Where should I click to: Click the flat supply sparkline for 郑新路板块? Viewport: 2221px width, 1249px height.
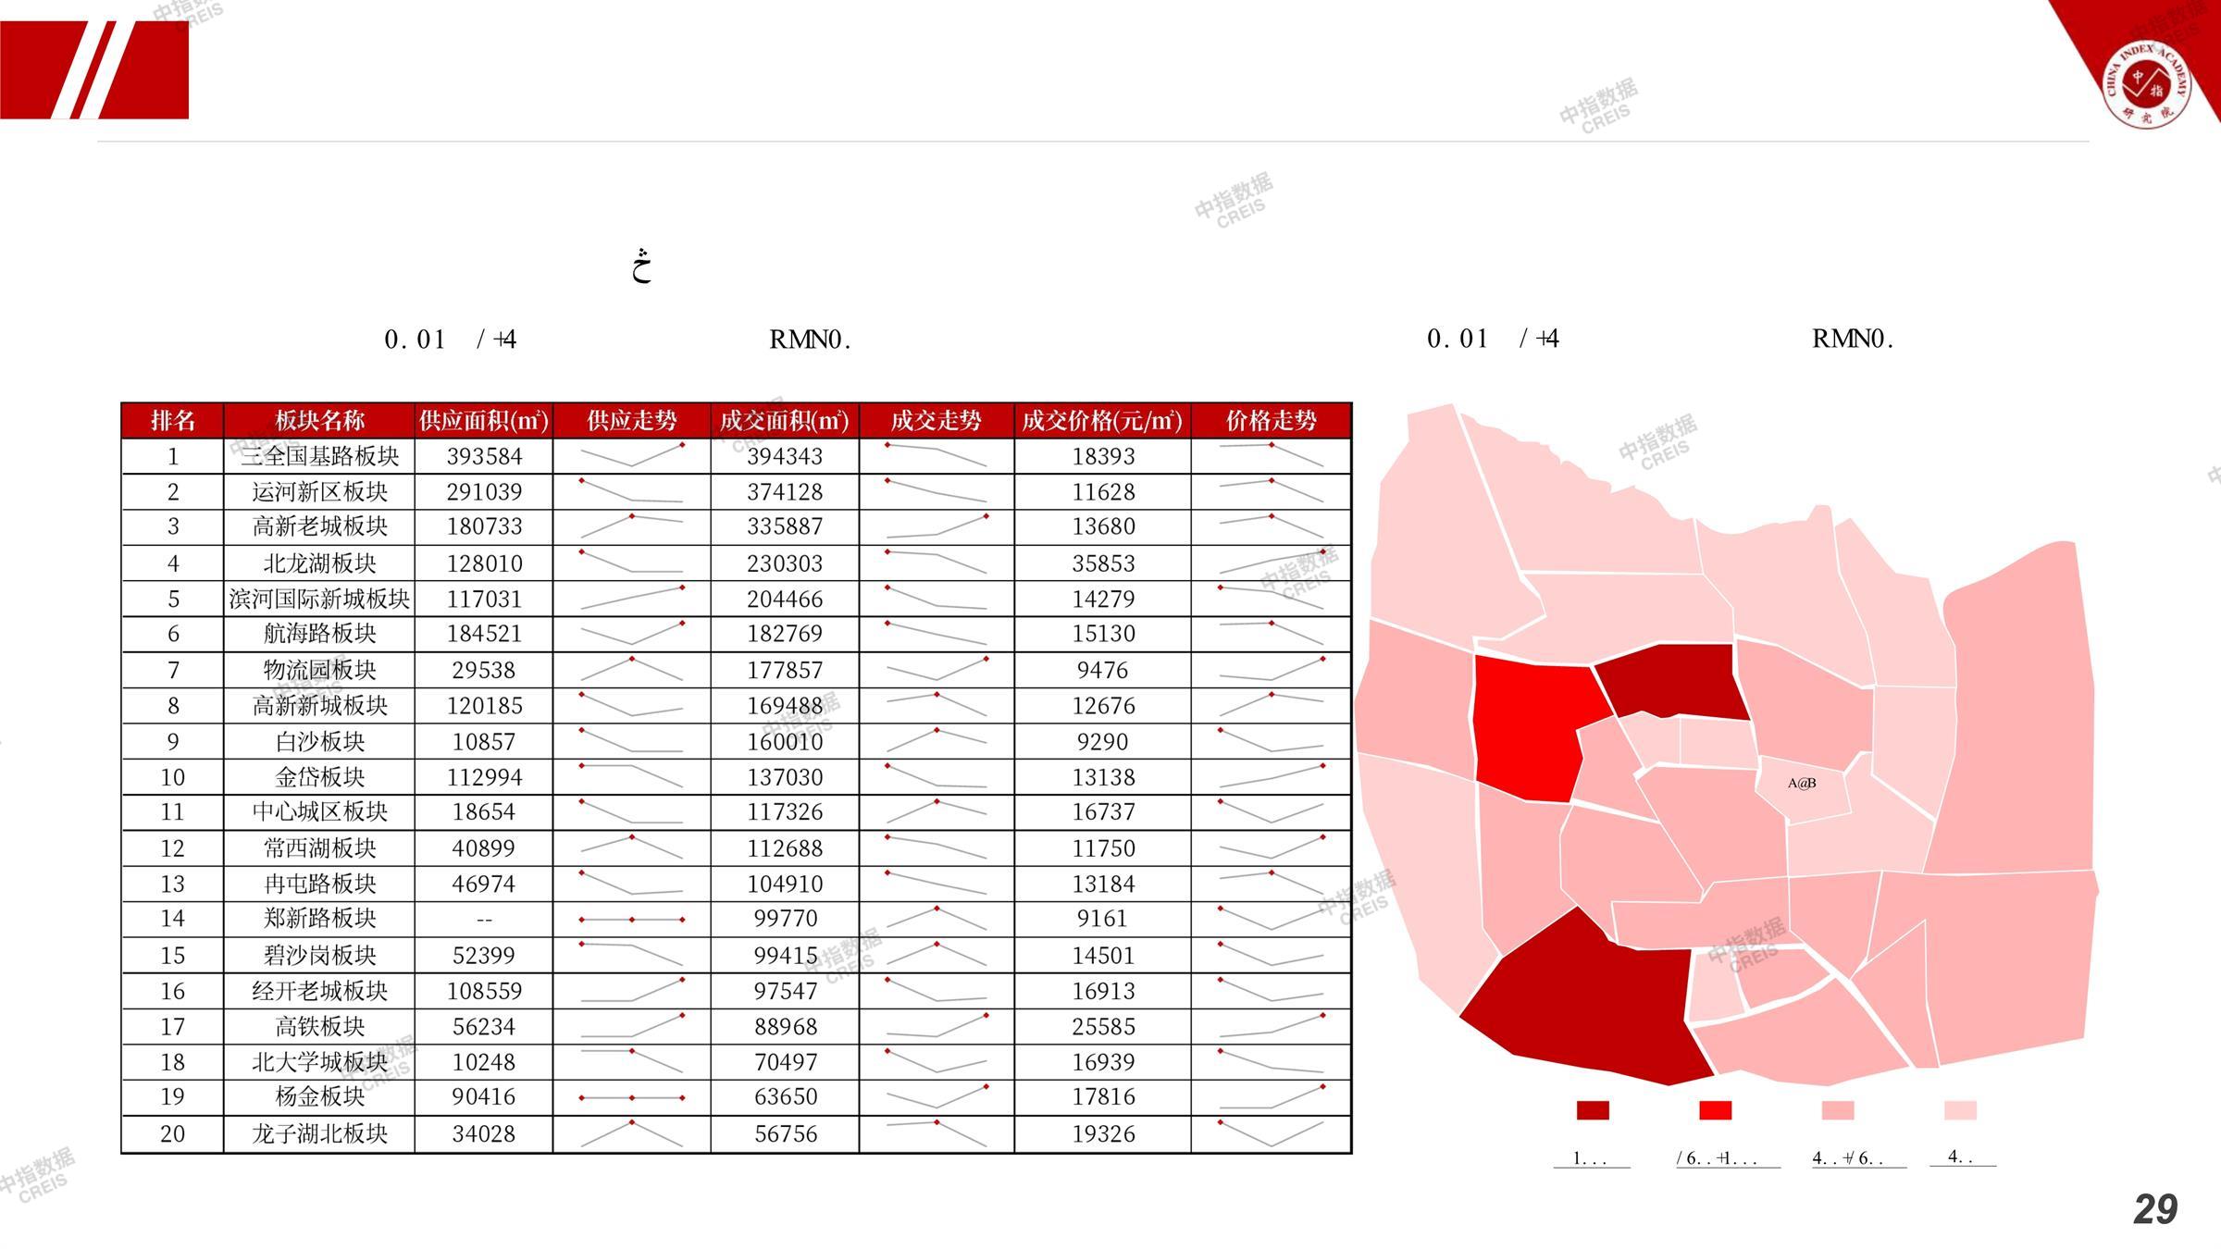click(632, 919)
